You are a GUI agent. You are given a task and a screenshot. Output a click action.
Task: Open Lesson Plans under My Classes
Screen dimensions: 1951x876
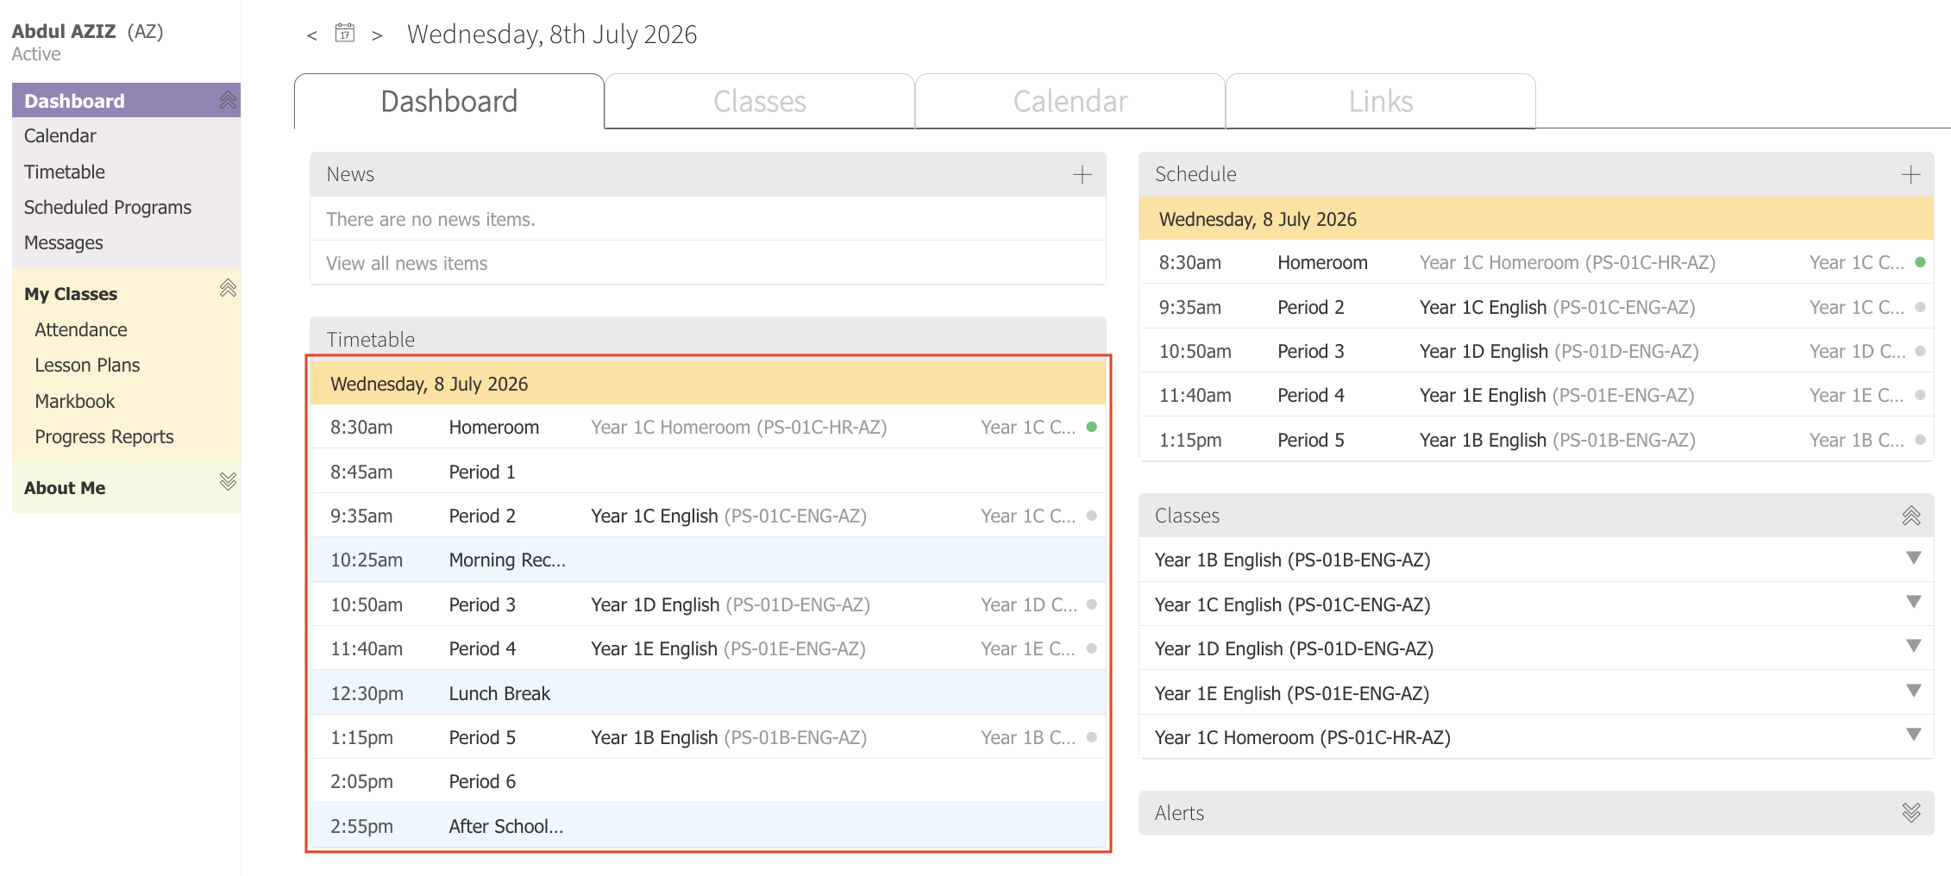coord(87,365)
